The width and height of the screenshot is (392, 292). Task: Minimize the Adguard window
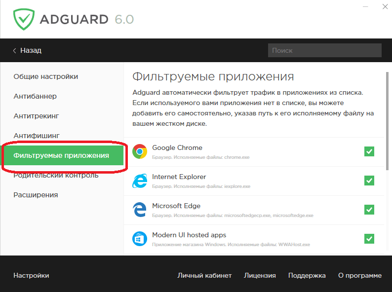pos(365,7)
